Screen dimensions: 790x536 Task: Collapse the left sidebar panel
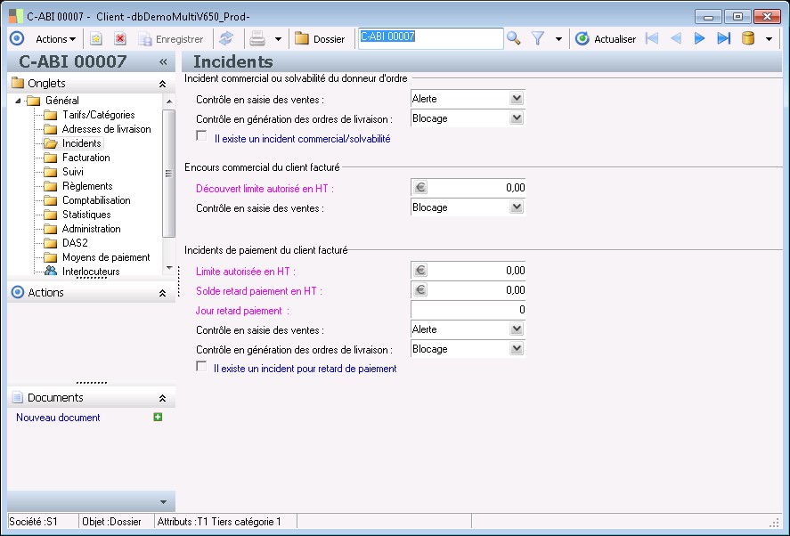point(163,62)
